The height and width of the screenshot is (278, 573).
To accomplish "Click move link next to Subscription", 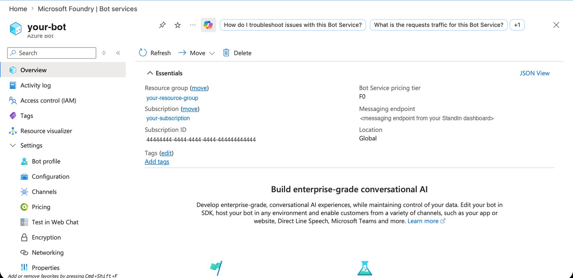I will coord(190,109).
